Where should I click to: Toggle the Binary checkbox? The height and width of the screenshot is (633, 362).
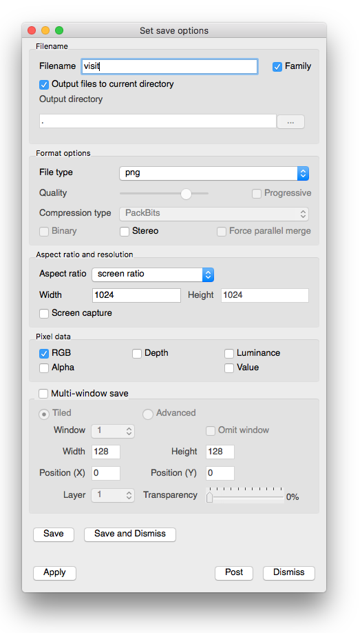tap(44, 232)
